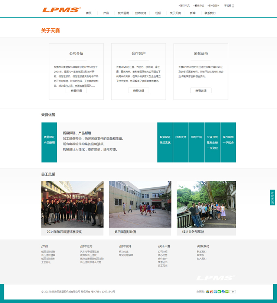Click footer link 低压注胶胶料
Viewport: 277px width, 303px height.
pyautogui.click(x=48, y=258)
